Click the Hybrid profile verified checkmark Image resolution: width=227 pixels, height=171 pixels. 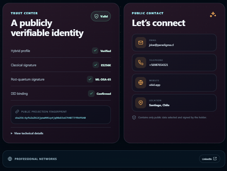[95, 51]
